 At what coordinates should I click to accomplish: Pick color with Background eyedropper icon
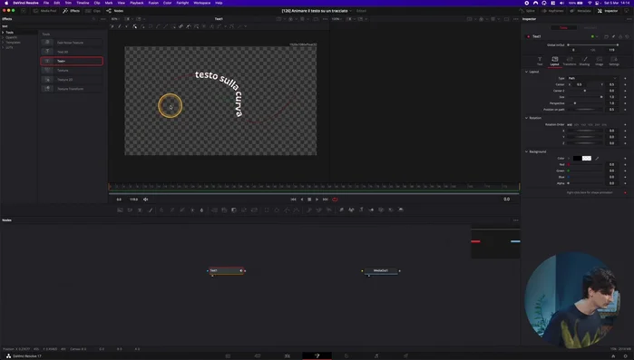point(597,159)
